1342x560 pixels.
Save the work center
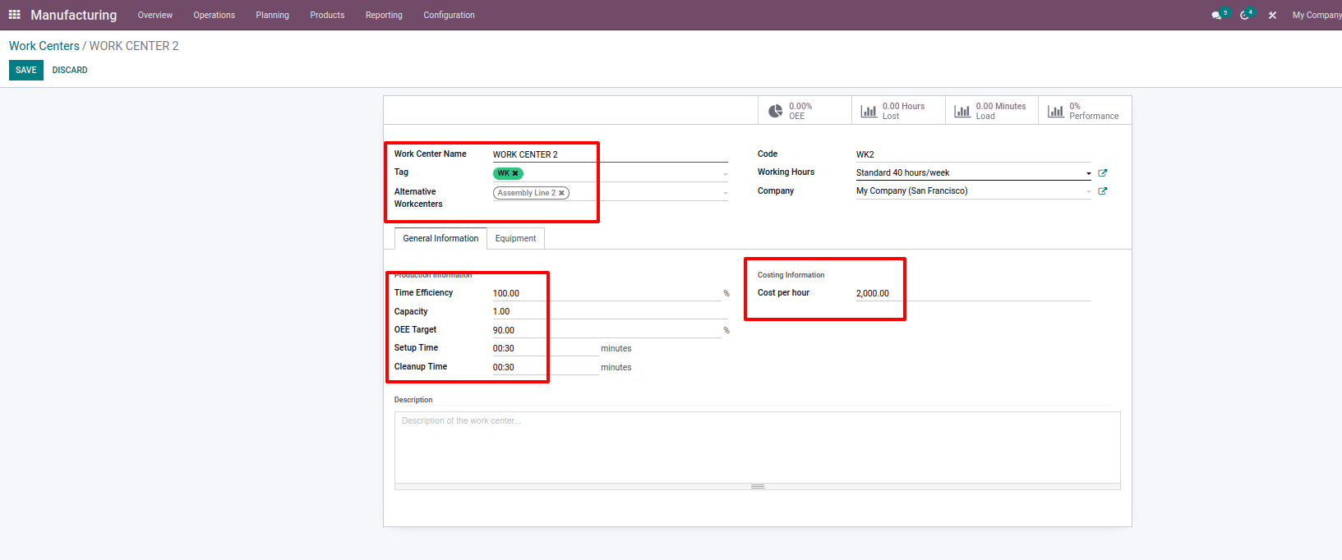tap(26, 70)
